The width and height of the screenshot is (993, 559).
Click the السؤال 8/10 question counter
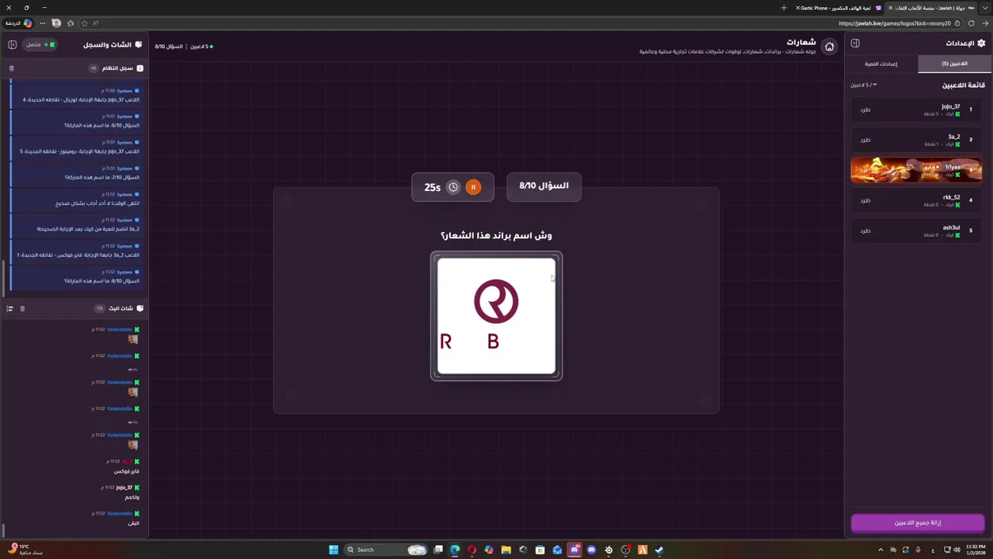tap(544, 186)
